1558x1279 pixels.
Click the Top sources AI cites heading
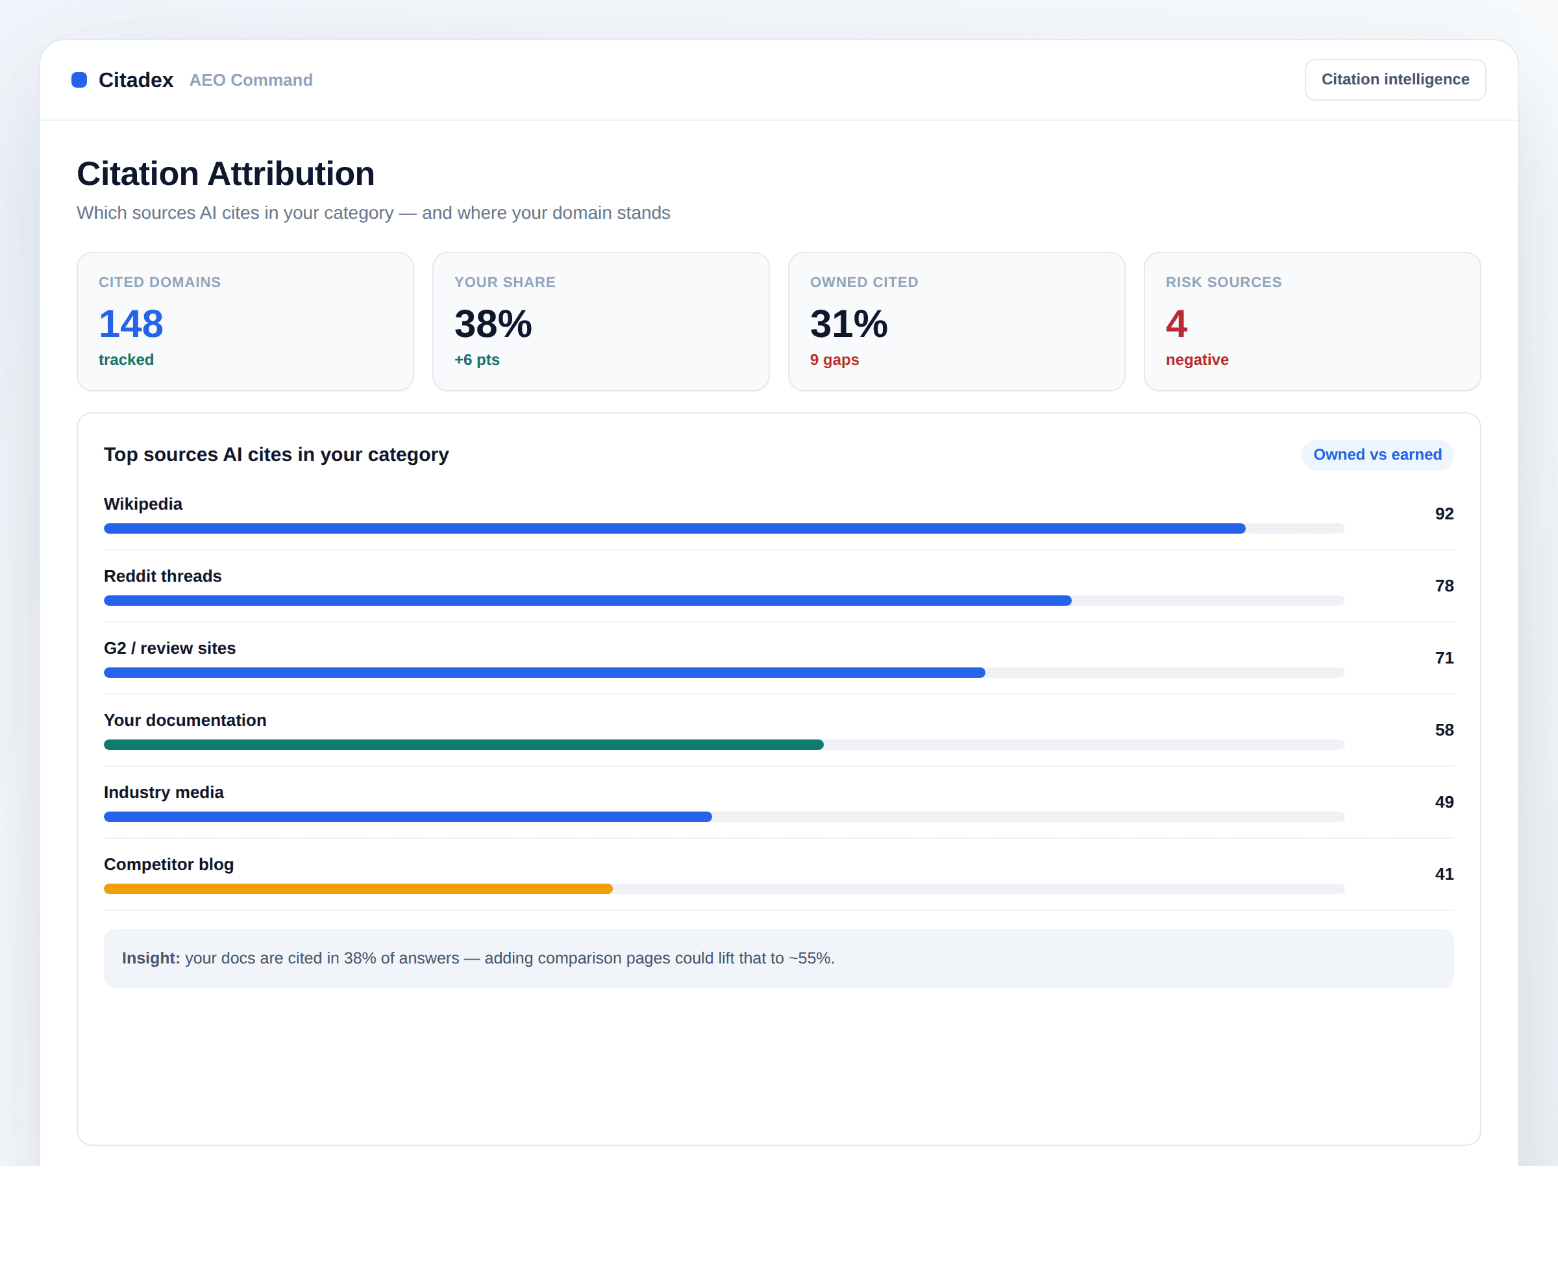[277, 454]
